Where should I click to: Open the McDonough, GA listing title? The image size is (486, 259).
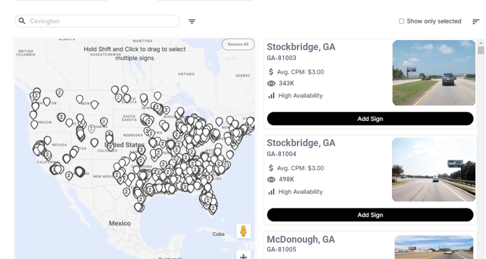(x=301, y=239)
